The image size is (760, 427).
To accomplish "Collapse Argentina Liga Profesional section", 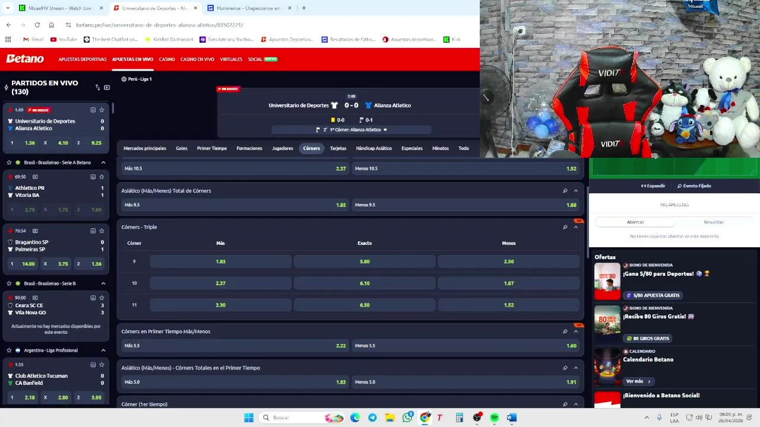I will coord(103,350).
